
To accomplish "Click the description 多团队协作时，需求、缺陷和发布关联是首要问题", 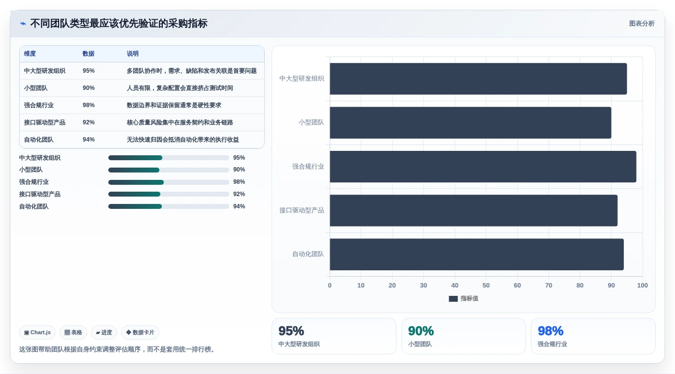I will tap(192, 71).
